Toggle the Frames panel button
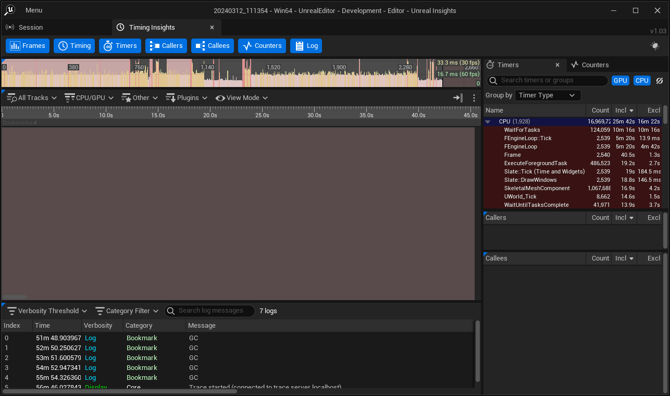This screenshot has width=670, height=396. [28, 46]
